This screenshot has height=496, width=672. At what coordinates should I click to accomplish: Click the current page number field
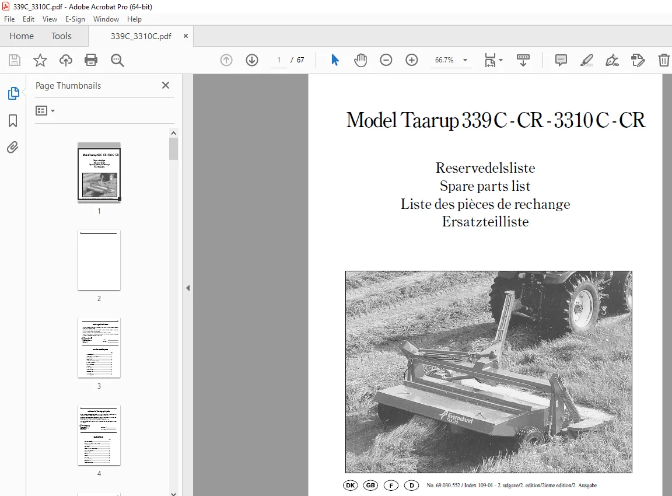(279, 60)
